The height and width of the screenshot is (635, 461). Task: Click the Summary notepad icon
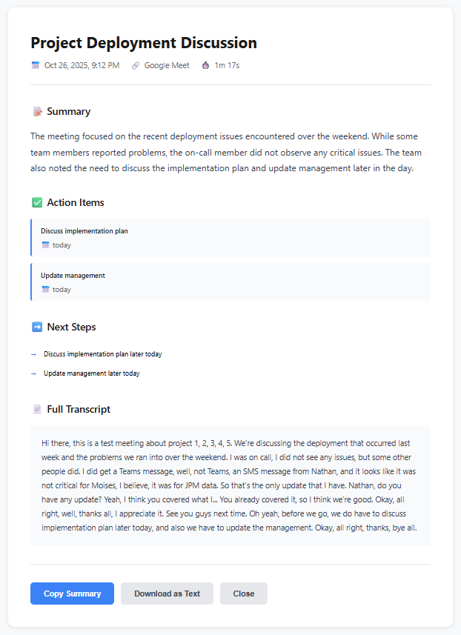(x=37, y=112)
